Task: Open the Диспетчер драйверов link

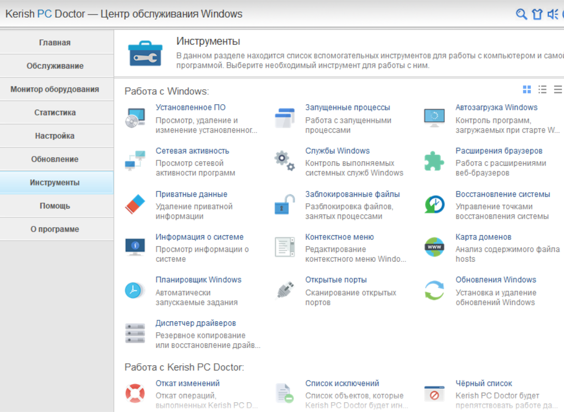Action: (x=195, y=323)
